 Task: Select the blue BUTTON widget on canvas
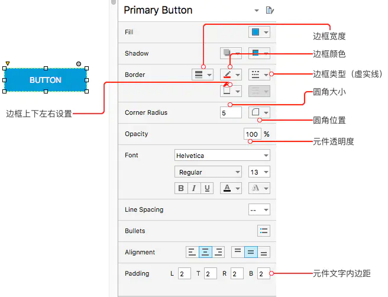tap(46, 80)
